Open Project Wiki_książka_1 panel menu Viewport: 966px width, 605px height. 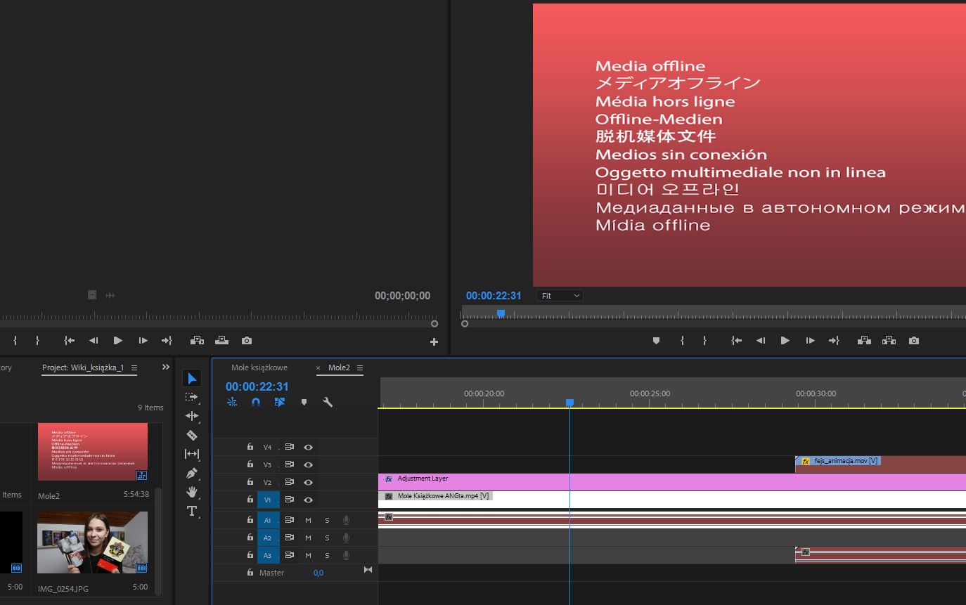134,367
